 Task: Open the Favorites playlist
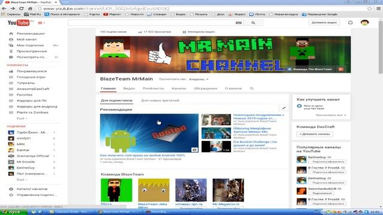pyautogui.click(x=25, y=95)
